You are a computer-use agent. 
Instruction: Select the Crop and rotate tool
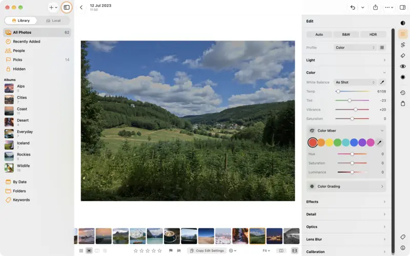pyautogui.click(x=403, y=45)
